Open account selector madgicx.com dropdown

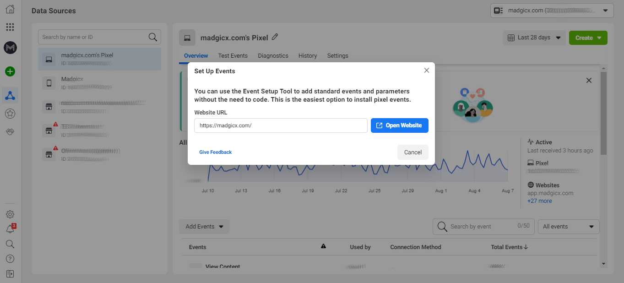[x=552, y=11]
